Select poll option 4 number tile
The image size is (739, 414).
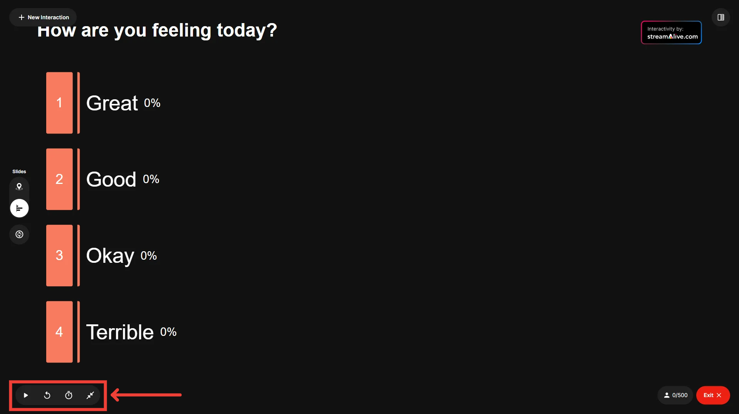59,332
